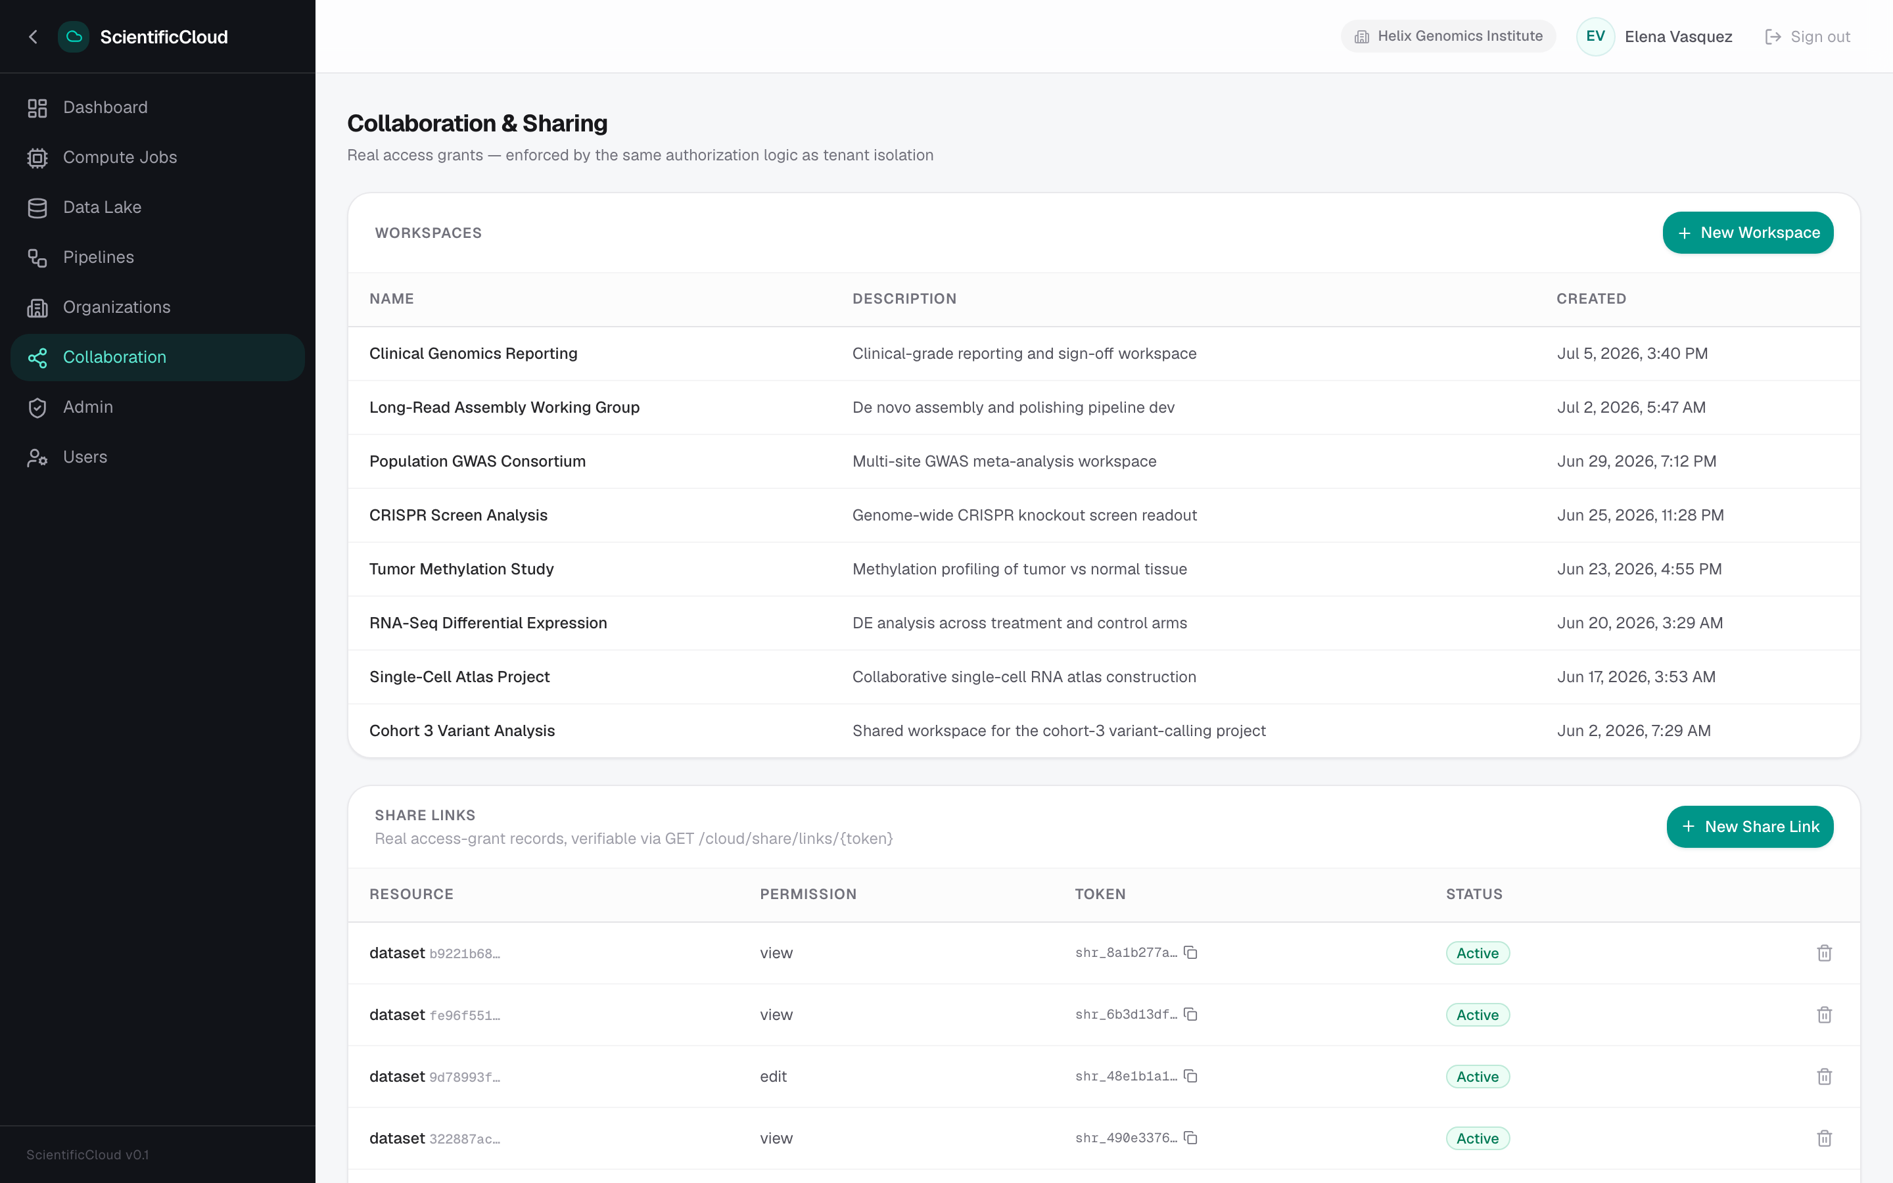Delete share link for dataset fe96f551

1824,1015
